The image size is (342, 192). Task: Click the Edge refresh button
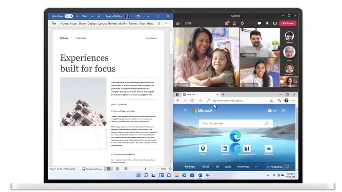tap(192, 100)
